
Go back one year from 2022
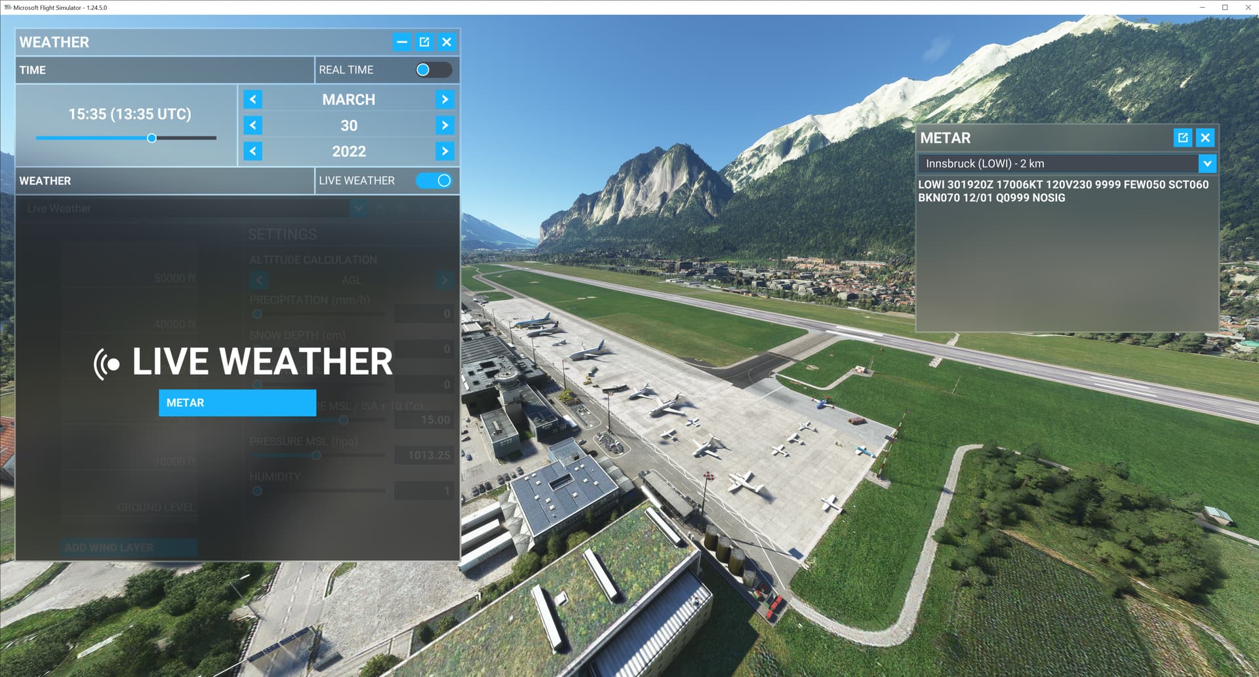click(x=253, y=151)
